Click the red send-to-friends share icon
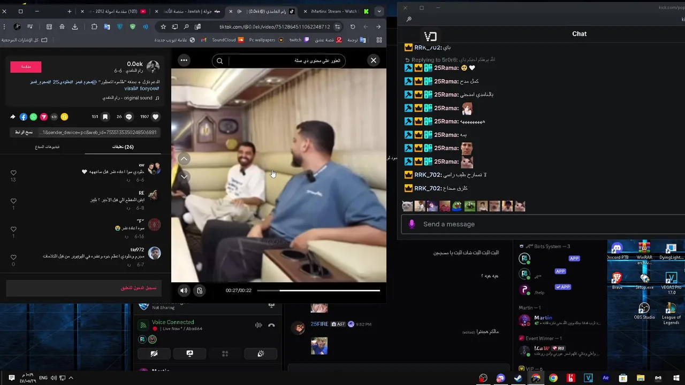 (x=44, y=117)
